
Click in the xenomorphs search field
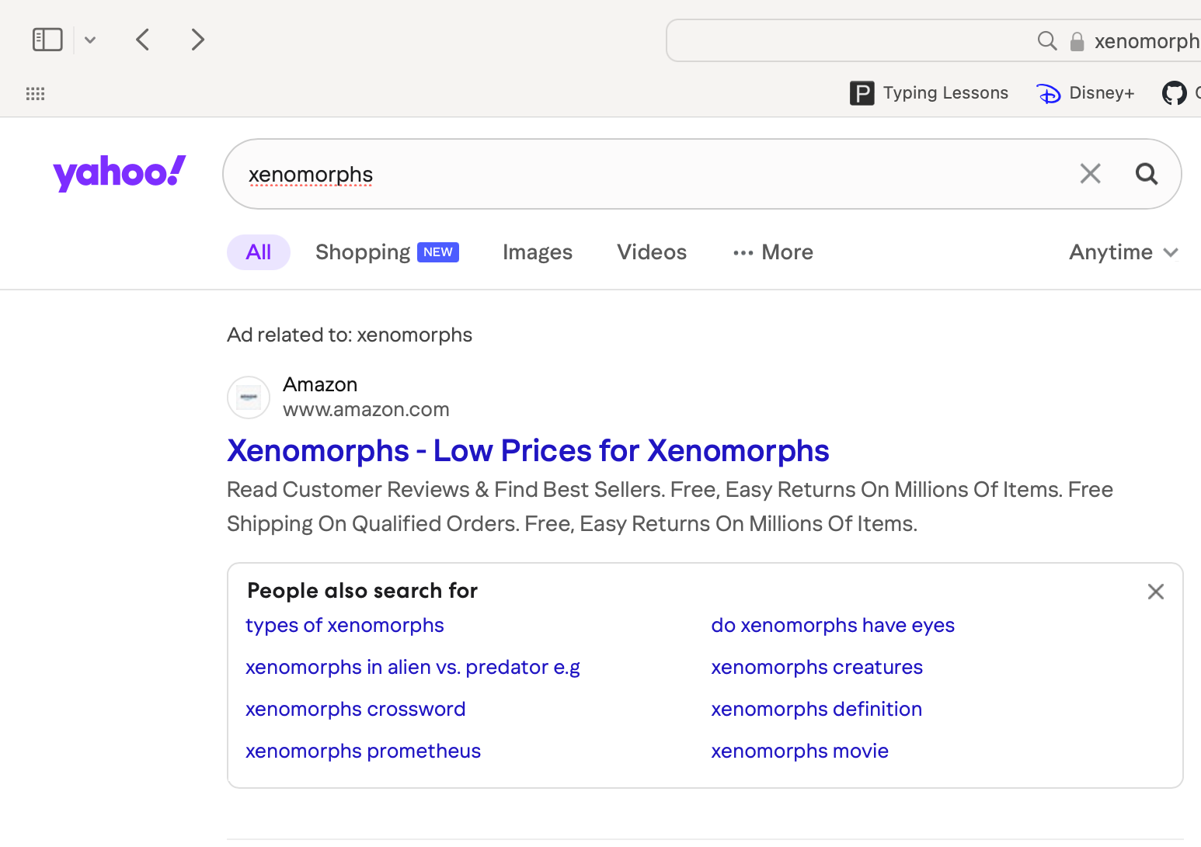tap(645, 174)
